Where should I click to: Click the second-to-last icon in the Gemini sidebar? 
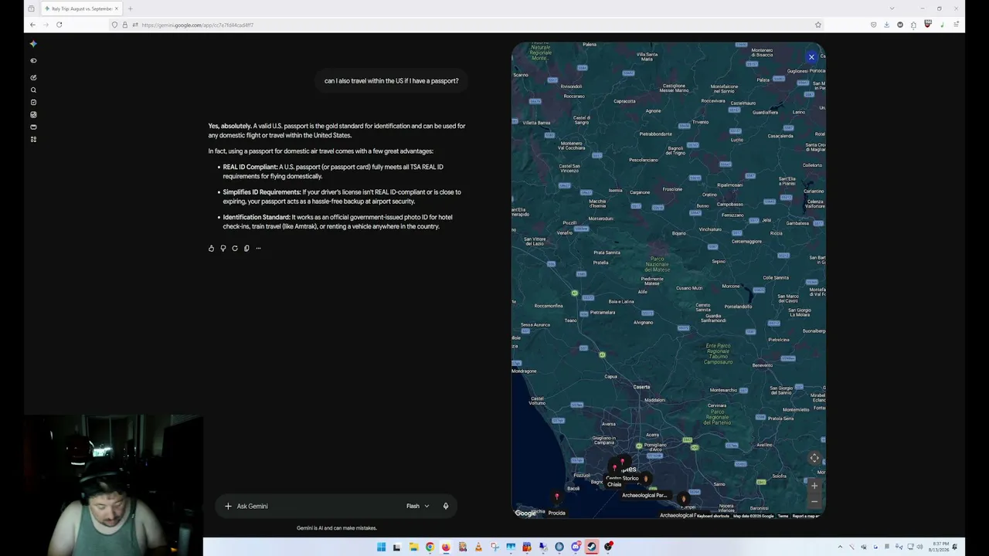click(x=33, y=127)
